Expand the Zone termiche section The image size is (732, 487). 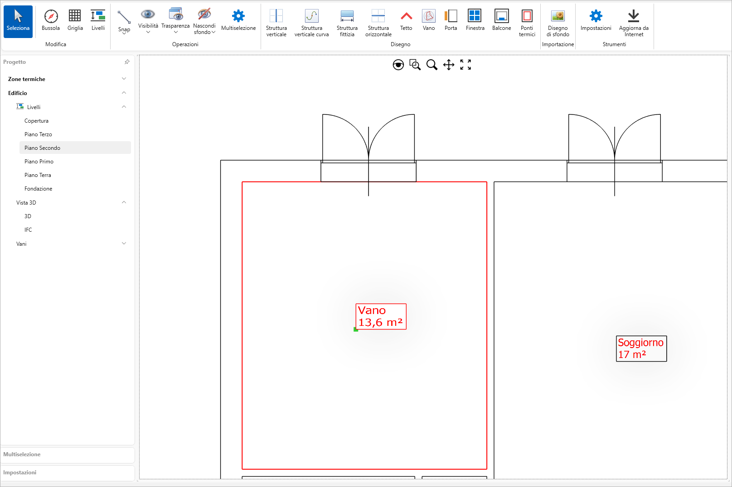[124, 79]
